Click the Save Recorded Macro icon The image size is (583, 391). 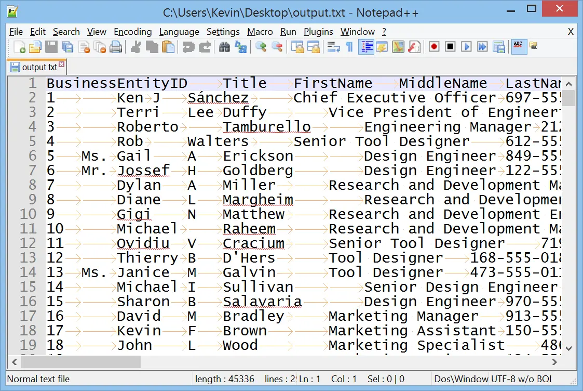click(498, 47)
